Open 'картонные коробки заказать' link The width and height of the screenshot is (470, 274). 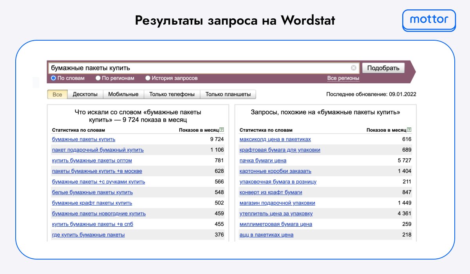pyautogui.click(x=275, y=171)
